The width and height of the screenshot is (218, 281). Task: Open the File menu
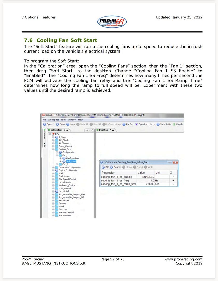click(45, 120)
